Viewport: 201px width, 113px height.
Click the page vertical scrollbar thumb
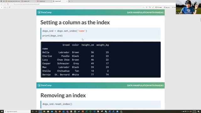[200, 20]
